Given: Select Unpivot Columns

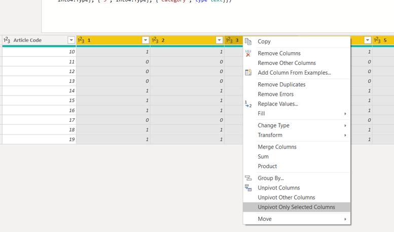Looking at the screenshot, I should pos(297,188).
